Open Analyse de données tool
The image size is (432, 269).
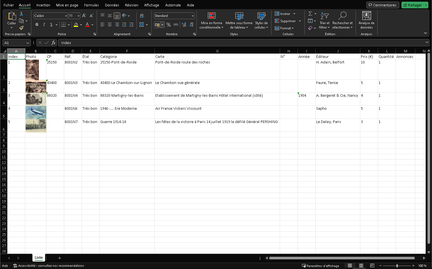click(x=366, y=20)
